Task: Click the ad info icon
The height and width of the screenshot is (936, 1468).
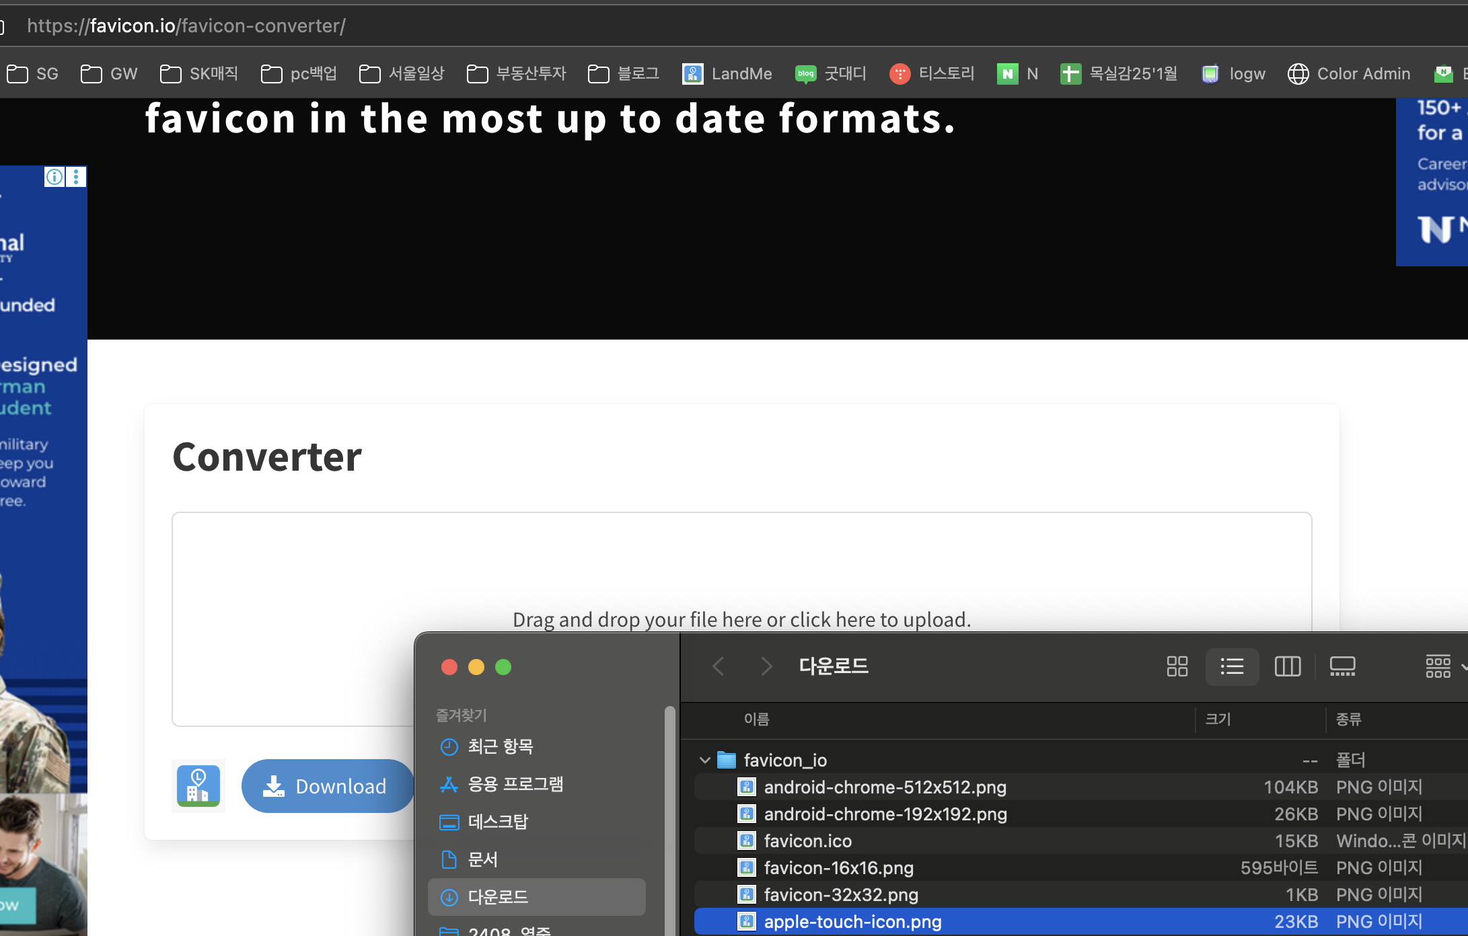Action: point(54,177)
